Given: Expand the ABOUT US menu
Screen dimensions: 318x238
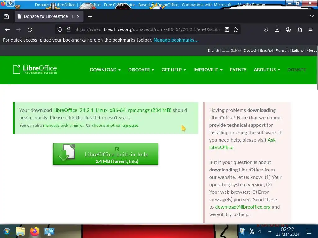Looking at the screenshot, I should pos(267,70).
